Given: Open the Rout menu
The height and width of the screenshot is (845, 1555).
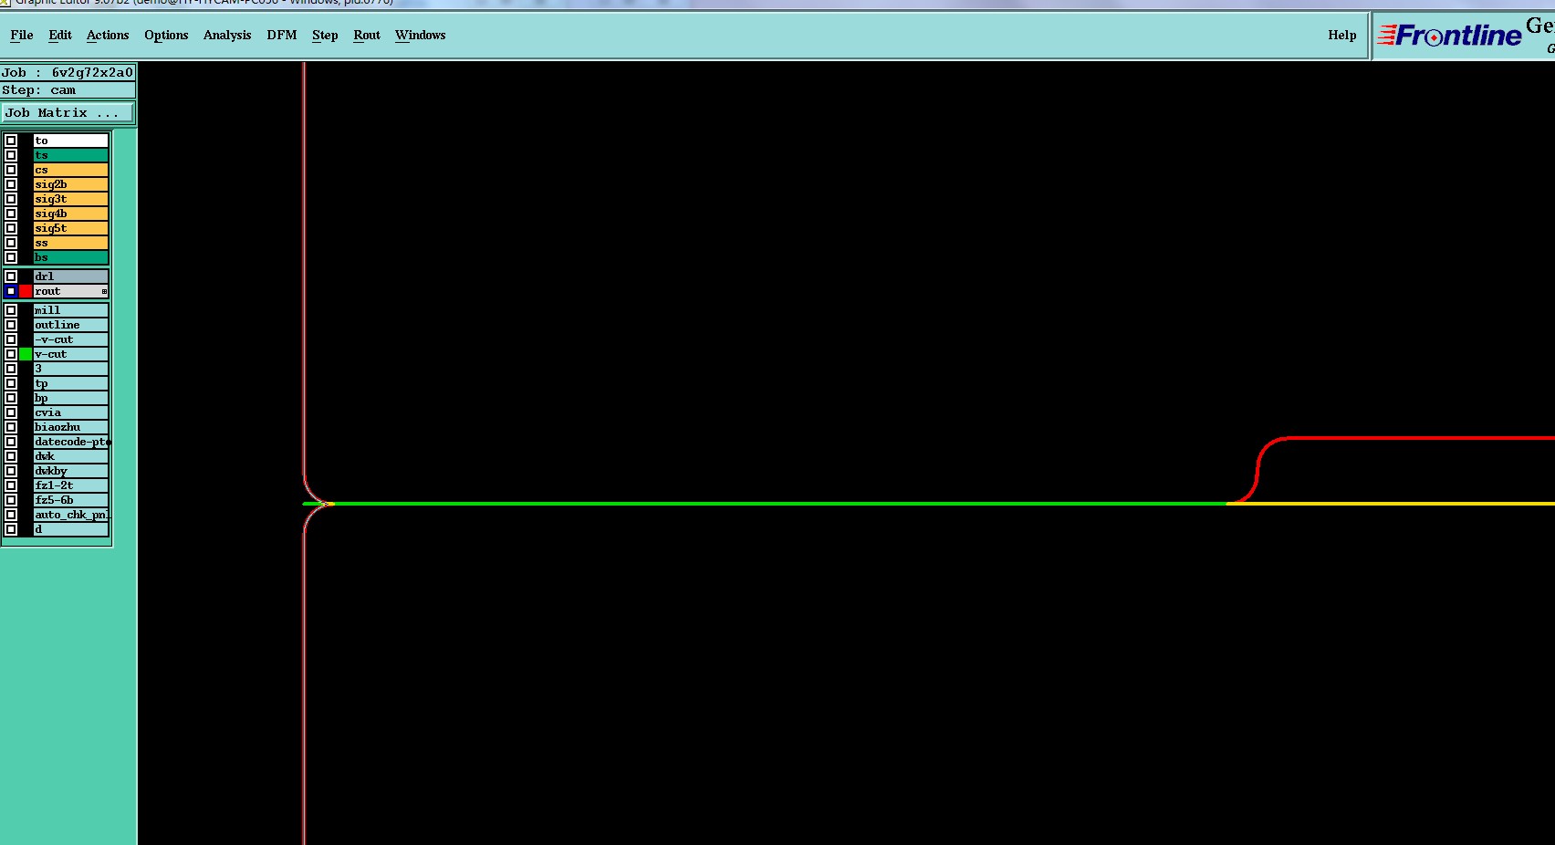Looking at the screenshot, I should click(x=367, y=36).
